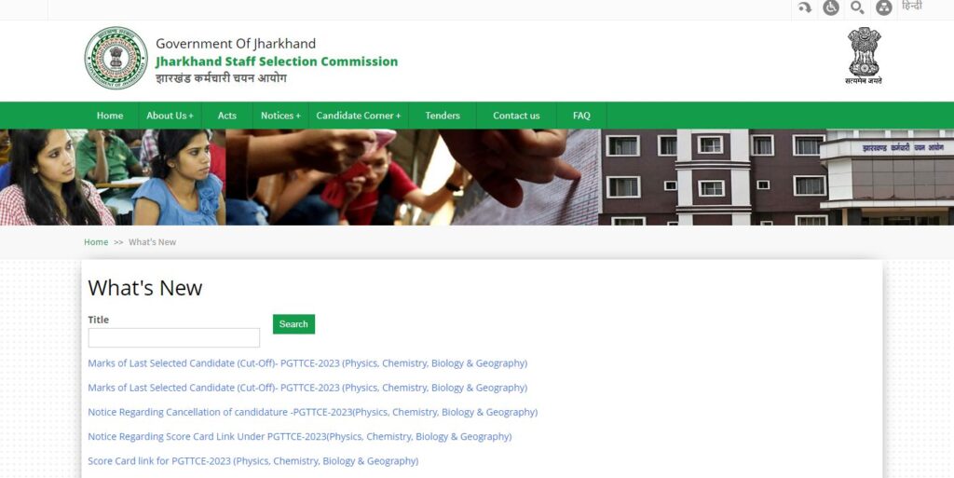954x478 pixels.
Task: Open the Tenders page
Action: [443, 116]
